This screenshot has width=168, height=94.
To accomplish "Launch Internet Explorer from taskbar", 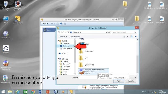I will pos(18,92).
